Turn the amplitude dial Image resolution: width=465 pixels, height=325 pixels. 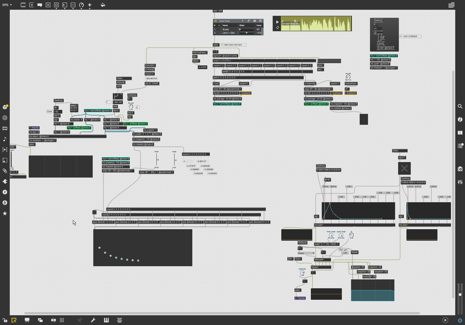pyautogui.click(x=302, y=272)
